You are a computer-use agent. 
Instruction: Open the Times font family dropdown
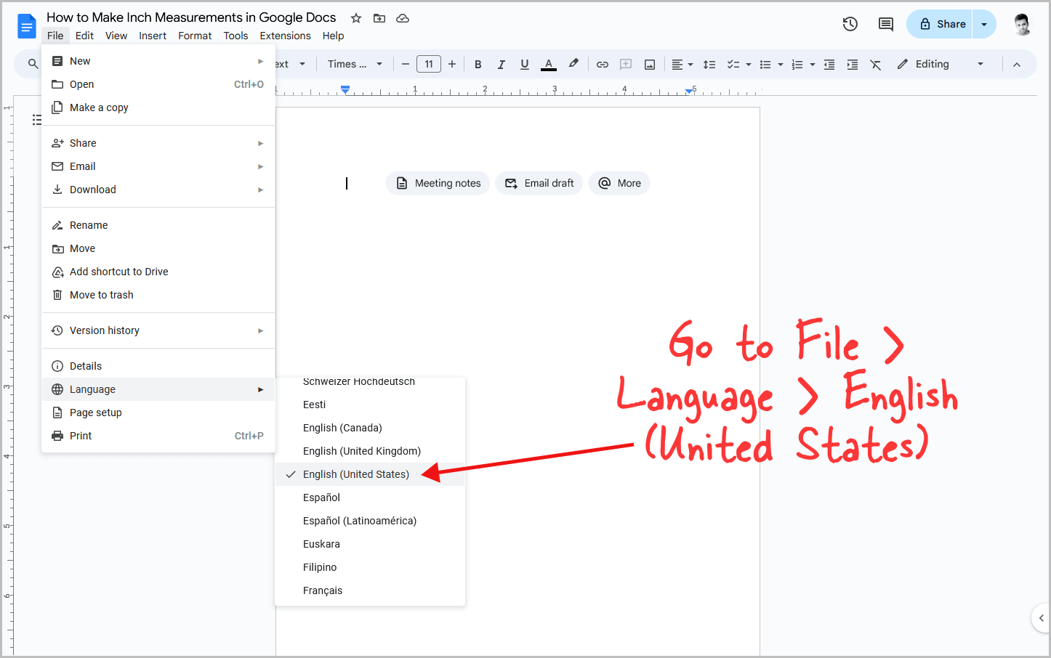(x=355, y=64)
